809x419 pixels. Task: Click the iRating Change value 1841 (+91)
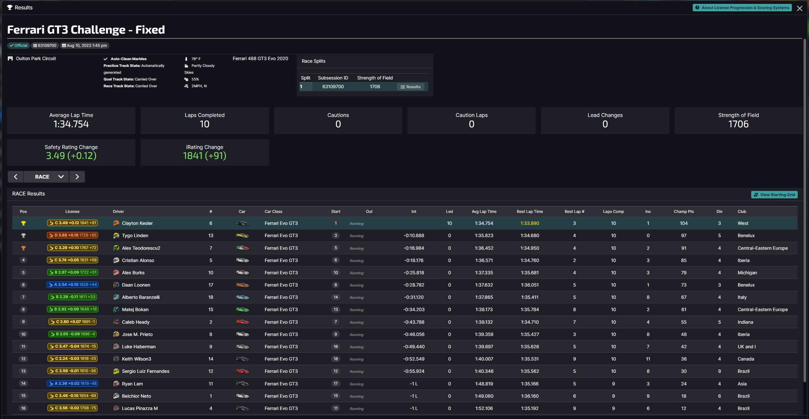click(204, 156)
